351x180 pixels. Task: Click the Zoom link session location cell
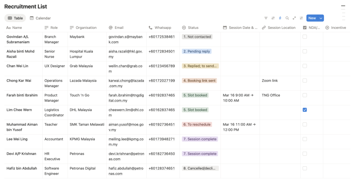pos(270,81)
